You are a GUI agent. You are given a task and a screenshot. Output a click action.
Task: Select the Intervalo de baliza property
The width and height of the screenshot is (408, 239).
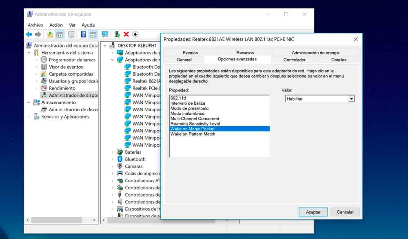click(x=220, y=103)
